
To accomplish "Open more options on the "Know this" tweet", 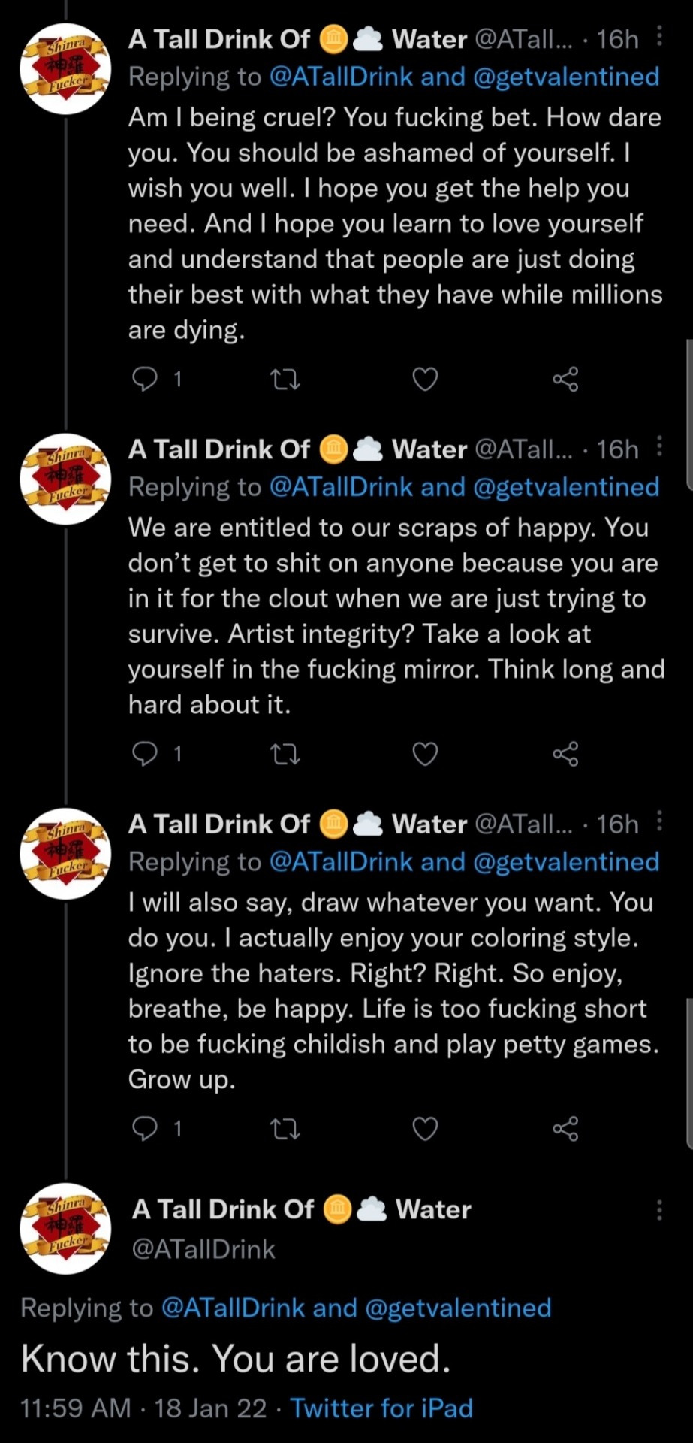I will coord(658,1209).
